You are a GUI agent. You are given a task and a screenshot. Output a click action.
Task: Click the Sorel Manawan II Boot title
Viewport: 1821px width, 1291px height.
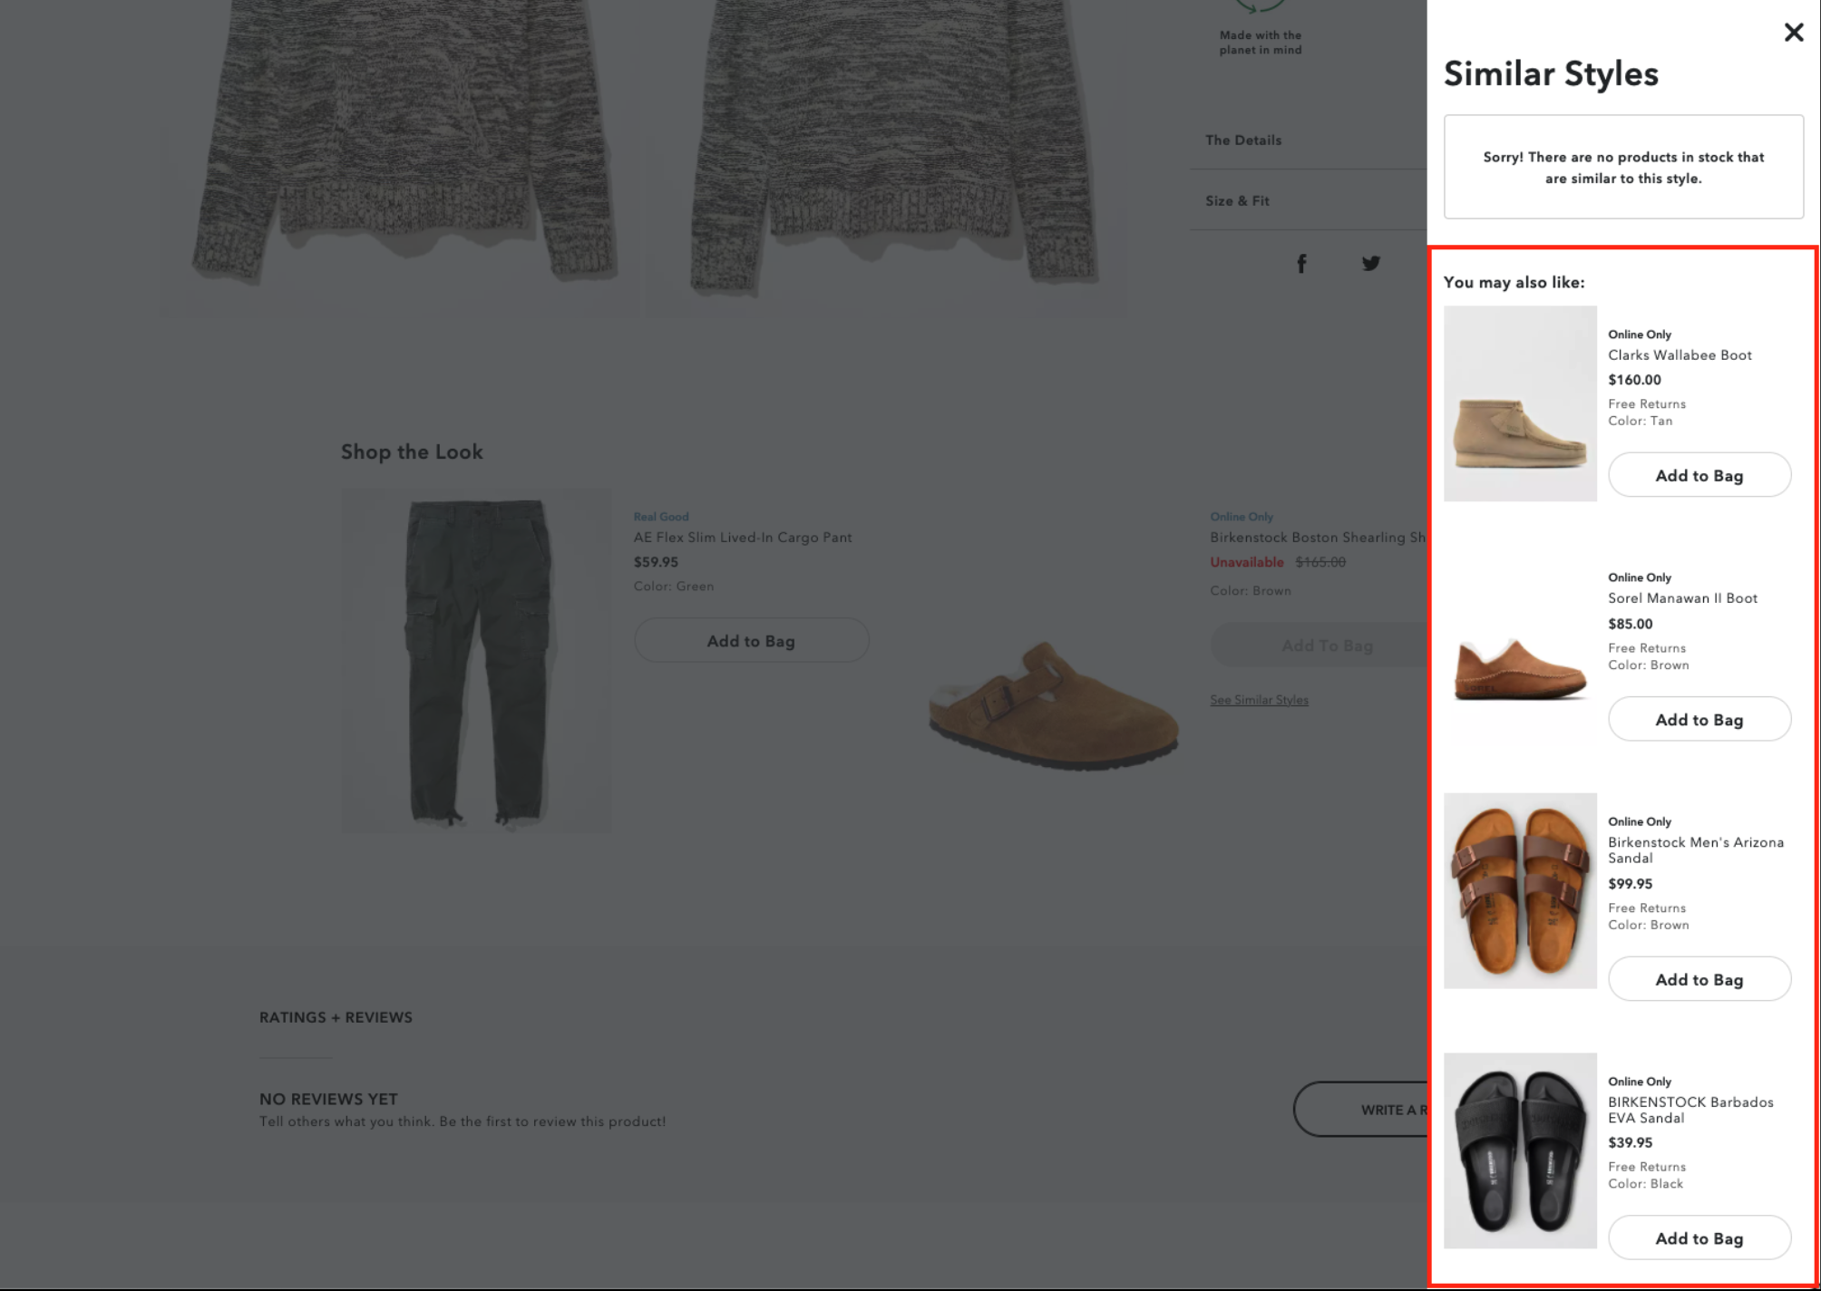point(1682,598)
